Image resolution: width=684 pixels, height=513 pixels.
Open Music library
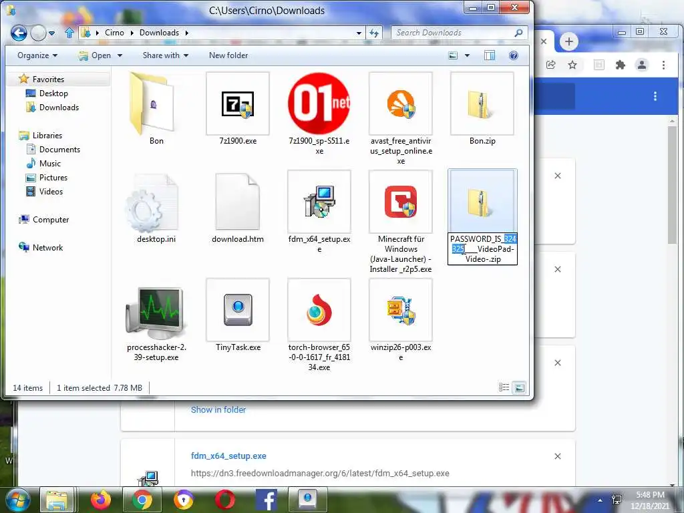click(49, 163)
